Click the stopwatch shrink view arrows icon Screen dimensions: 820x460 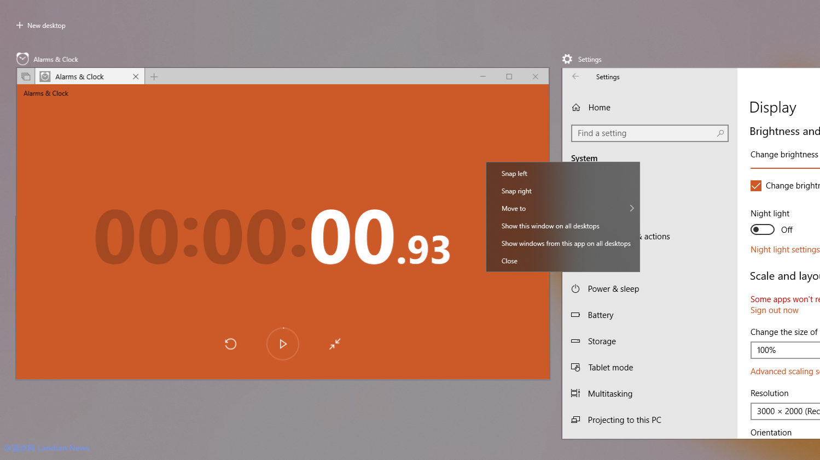pos(335,344)
